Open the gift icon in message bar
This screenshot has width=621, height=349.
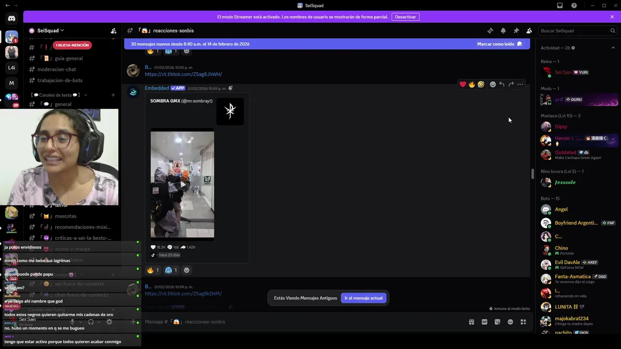[x=471, y=322]
